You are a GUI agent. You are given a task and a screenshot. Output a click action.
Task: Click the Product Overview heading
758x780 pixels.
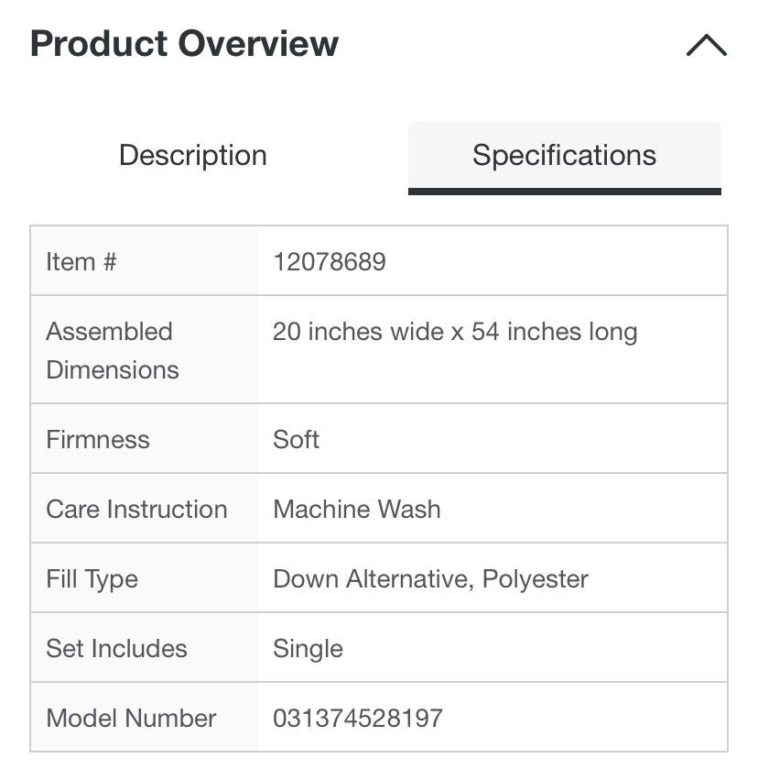point(184,43)
